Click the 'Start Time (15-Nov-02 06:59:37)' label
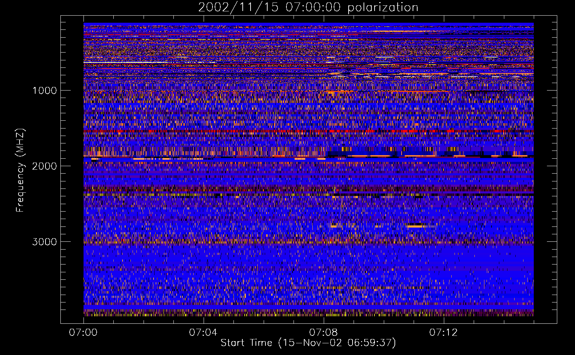The height and width of the screenshot is (355, 575). click(x=308, y=343)
